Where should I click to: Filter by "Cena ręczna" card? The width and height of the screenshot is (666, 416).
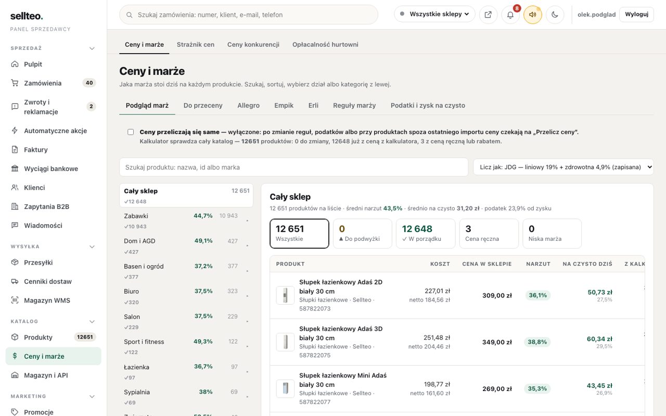[x=489, y=233]
